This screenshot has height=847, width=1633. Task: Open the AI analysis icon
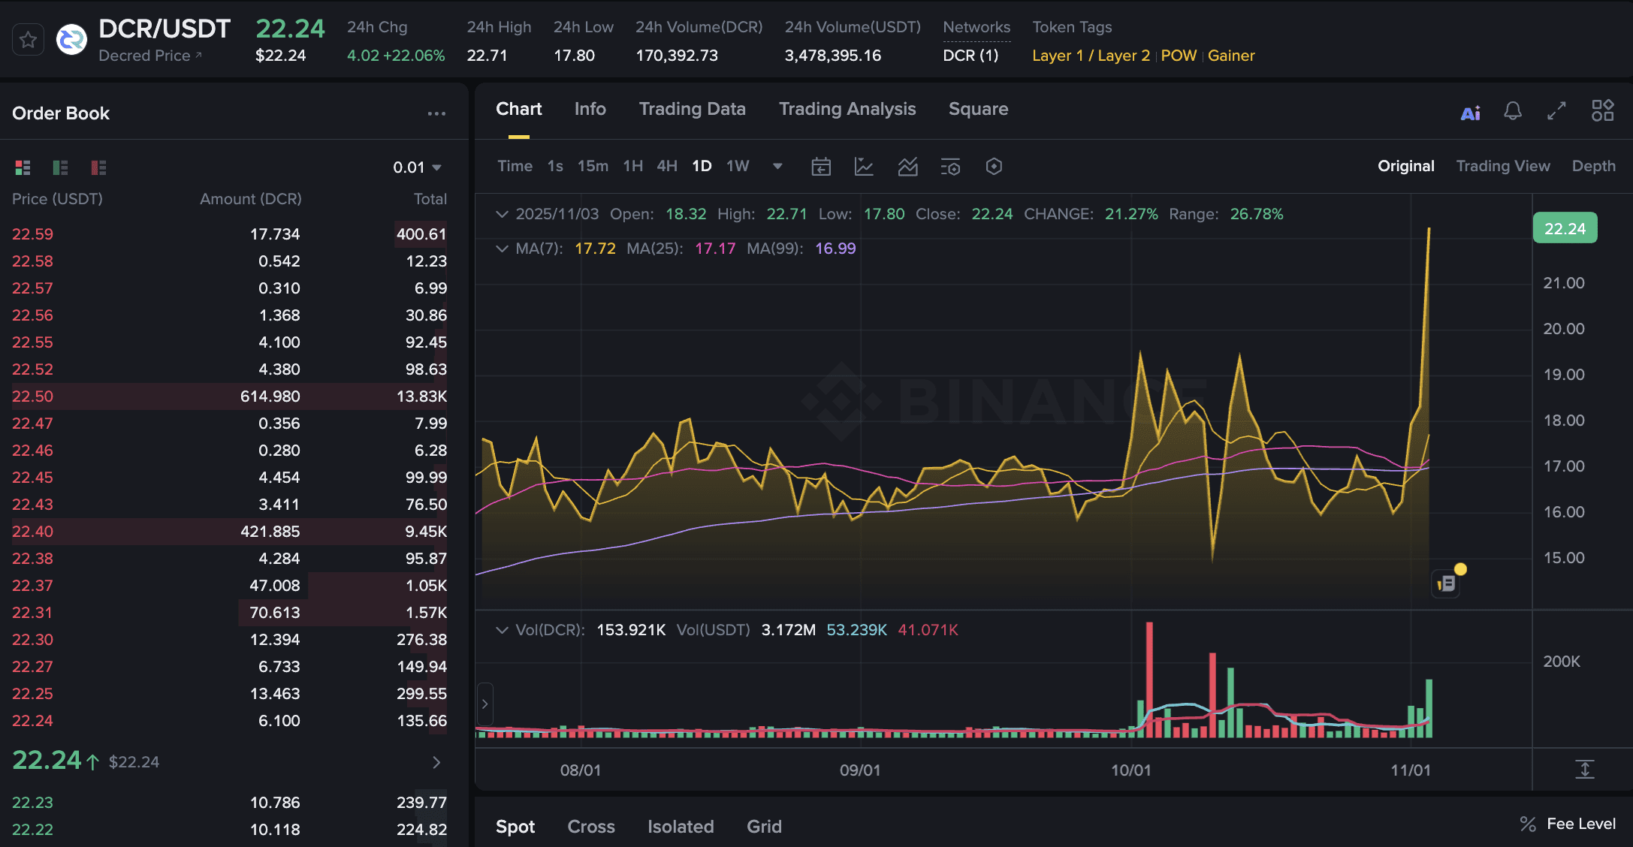[1470, 113]
